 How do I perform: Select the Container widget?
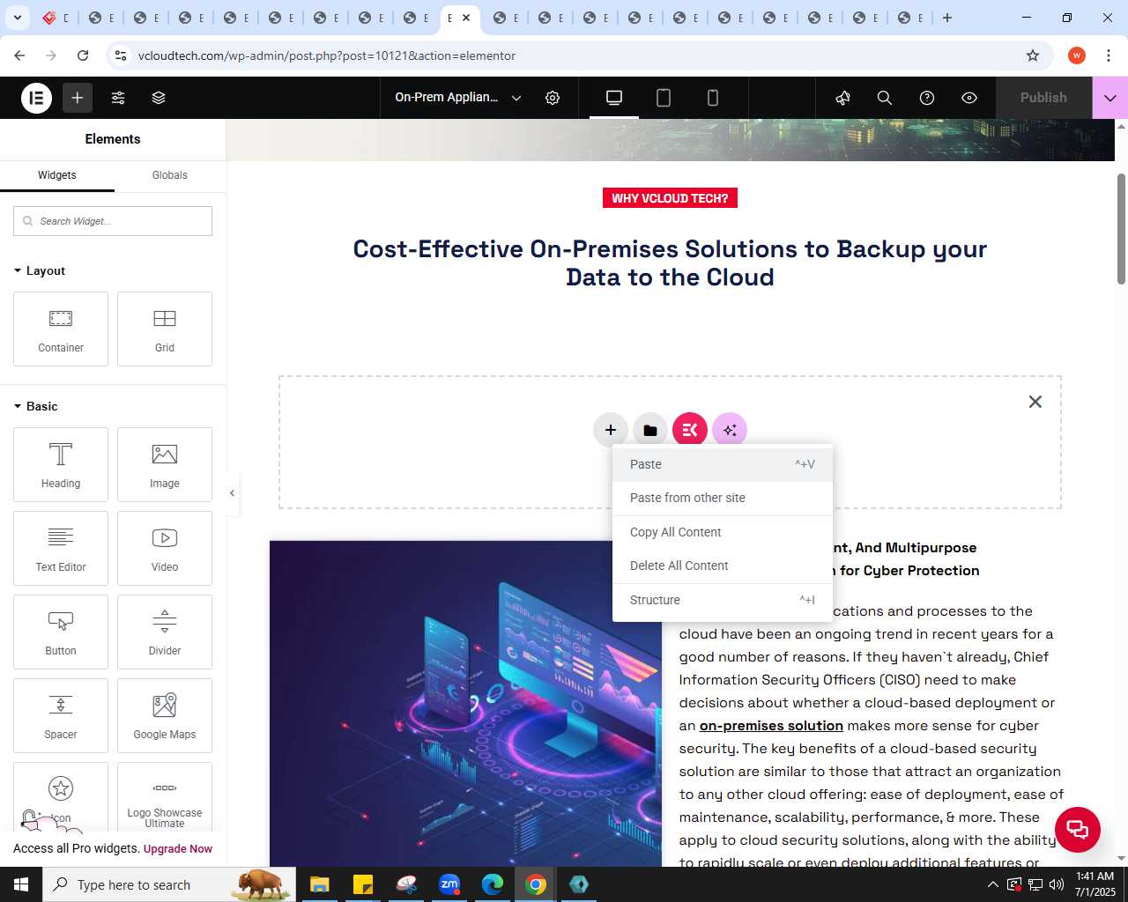coord(61,329)
